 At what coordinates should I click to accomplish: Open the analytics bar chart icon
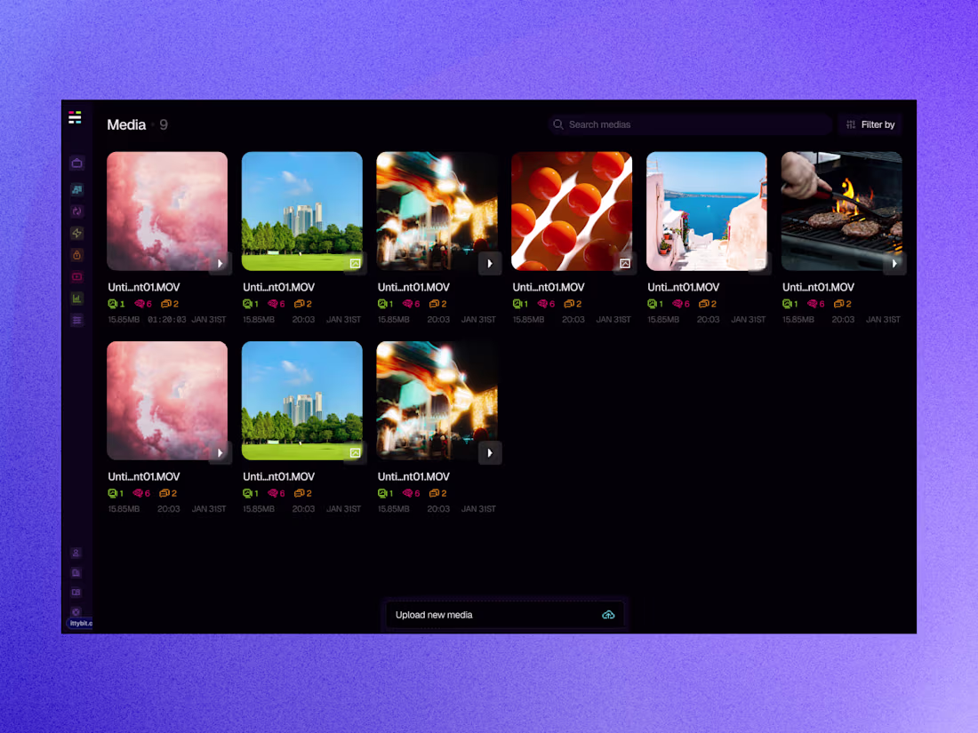pyautogui.click(x=76, y=299)
